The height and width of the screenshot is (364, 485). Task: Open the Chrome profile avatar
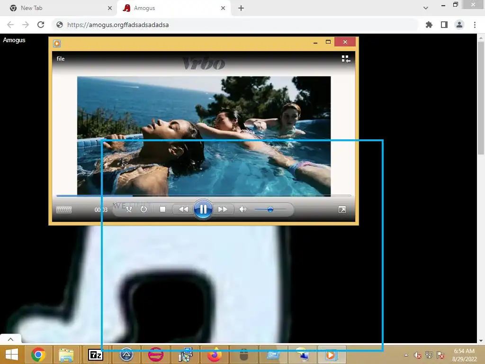pyautogui.click(x=459, y=25)
